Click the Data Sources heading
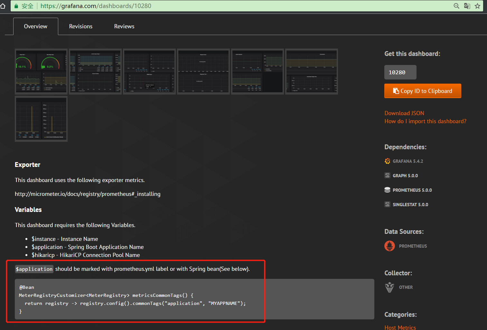The height and width of the screenshot is (330, 487). tap(404, 232)
